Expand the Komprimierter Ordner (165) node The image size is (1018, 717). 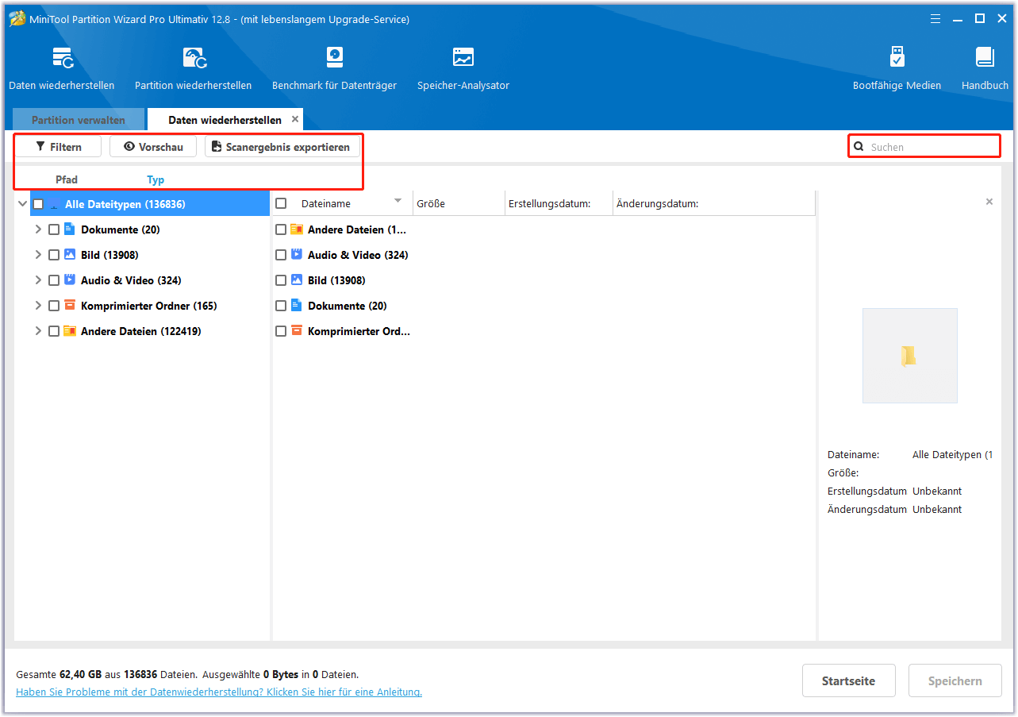point(38,306)
